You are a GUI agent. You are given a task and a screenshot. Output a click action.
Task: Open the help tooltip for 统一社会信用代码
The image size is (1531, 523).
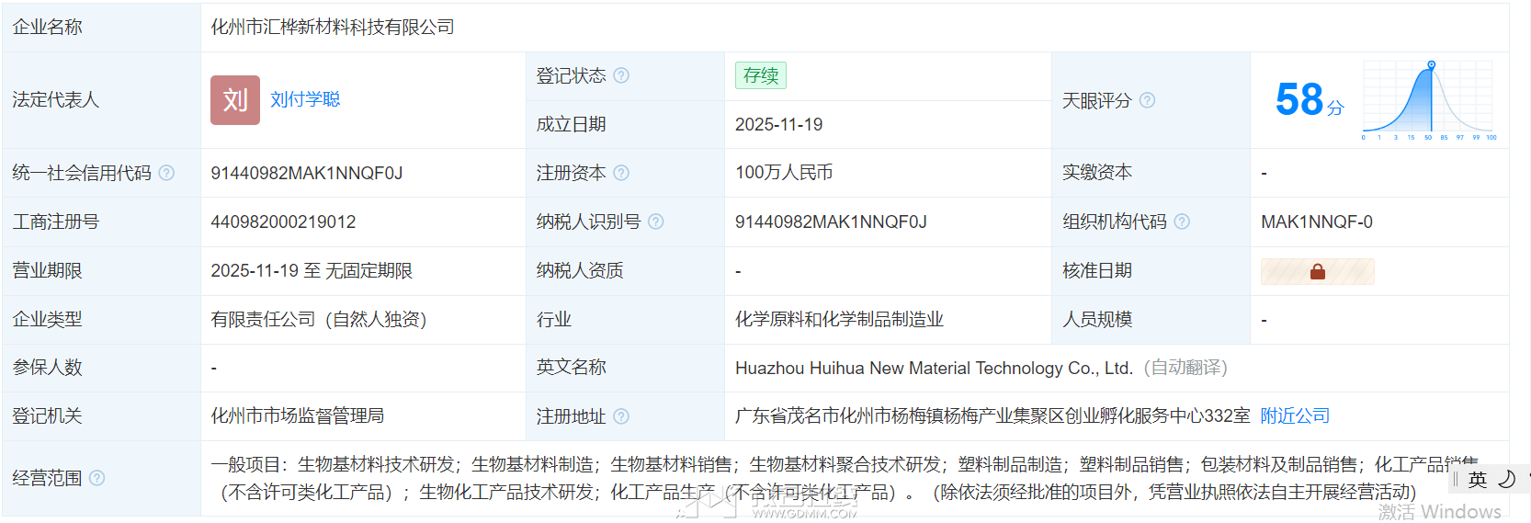(166, 173)
